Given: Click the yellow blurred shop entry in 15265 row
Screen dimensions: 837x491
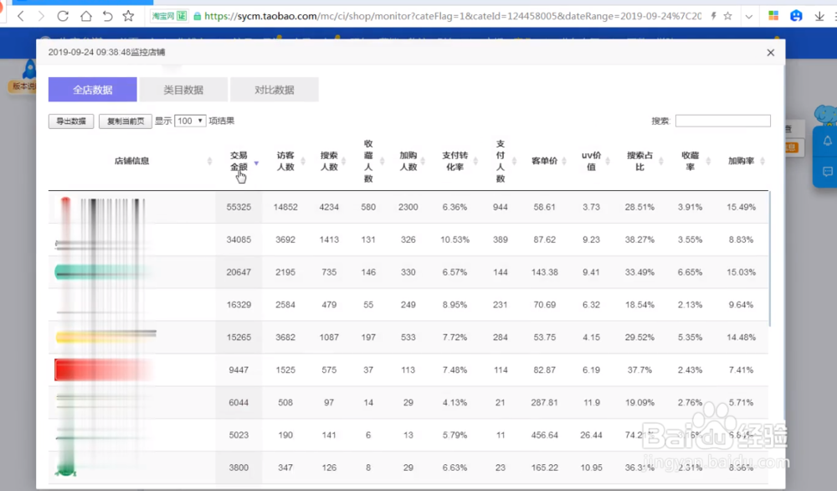Looking at the screenshot, I should [x=105, y=337].
